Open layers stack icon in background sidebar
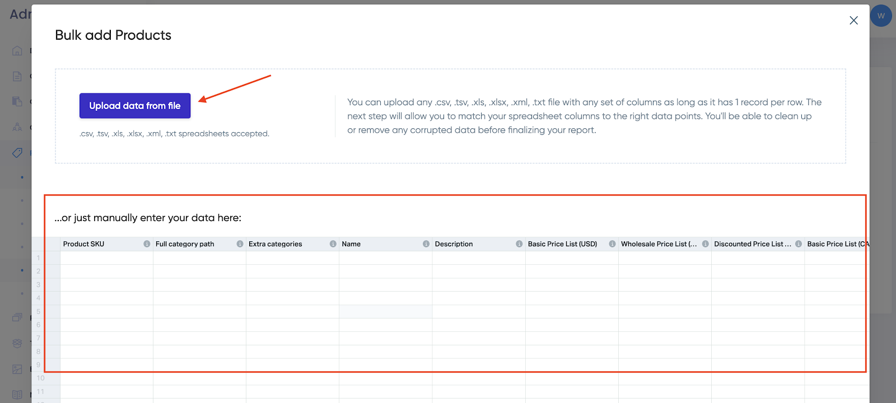The width and height of the screenshot is (896, 403). click(17, 343)
